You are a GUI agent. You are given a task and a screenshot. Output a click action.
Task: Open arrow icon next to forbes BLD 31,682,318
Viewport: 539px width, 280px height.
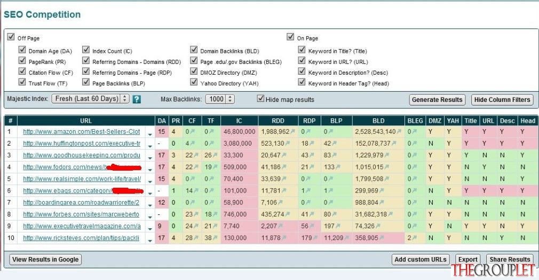click(x=390, y=214)
